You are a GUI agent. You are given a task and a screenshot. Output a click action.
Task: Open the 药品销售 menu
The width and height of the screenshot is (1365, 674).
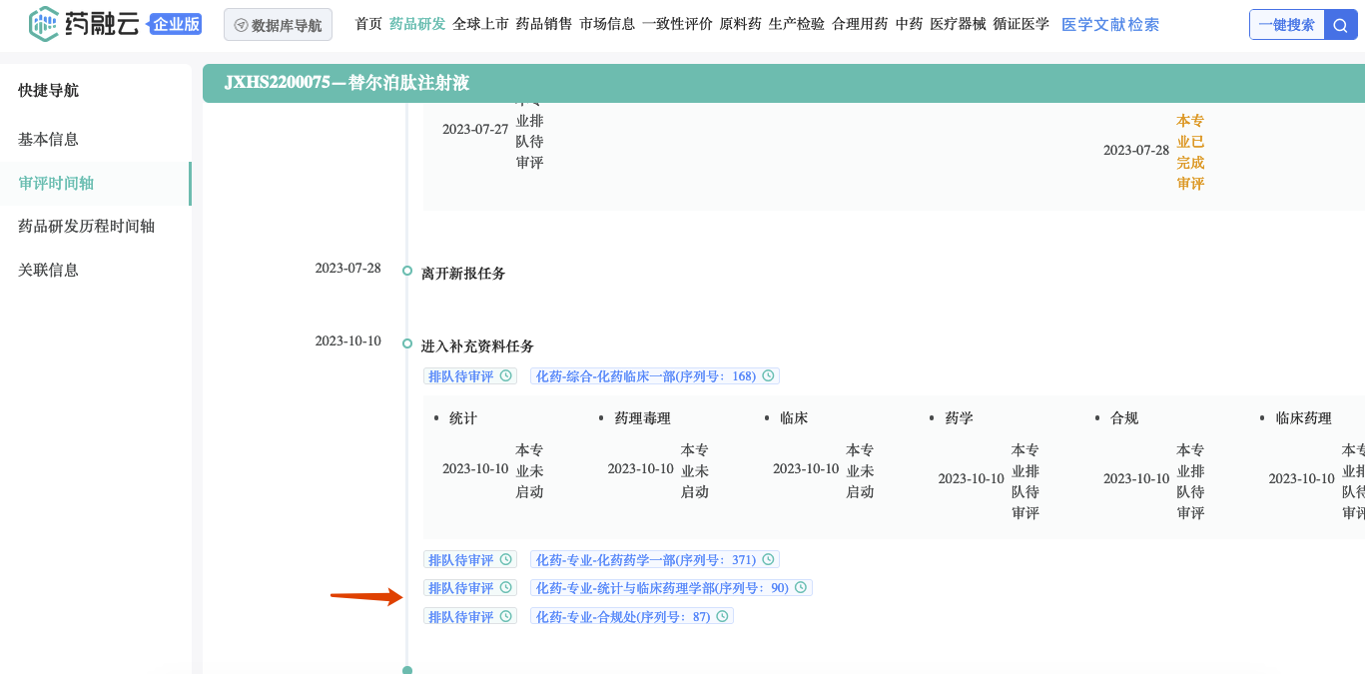(x=544, y=24)
